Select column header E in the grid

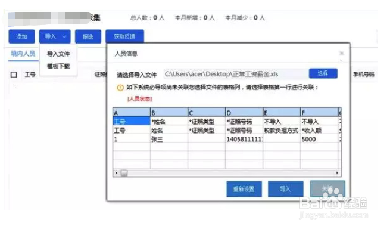point(282,112)
